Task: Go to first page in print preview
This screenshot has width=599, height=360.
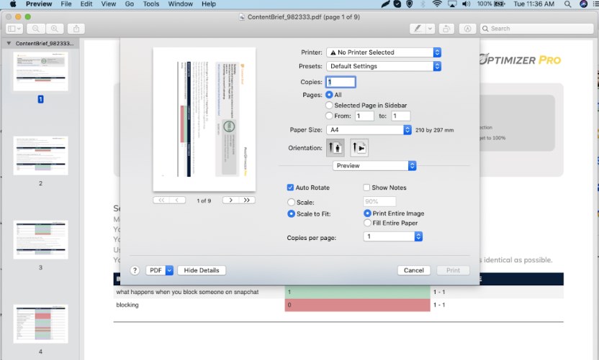Action: (x=161, y=200)
